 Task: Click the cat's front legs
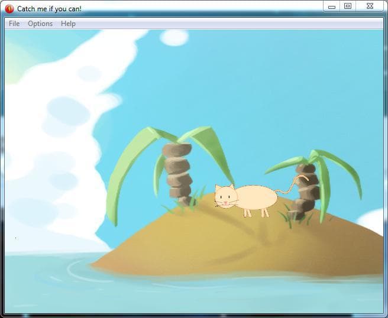[247, 213]
